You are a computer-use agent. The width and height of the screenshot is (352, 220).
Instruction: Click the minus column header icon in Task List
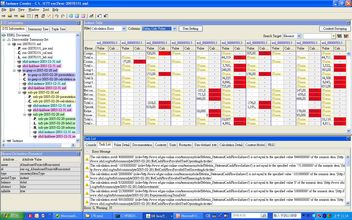click(87, 152)
